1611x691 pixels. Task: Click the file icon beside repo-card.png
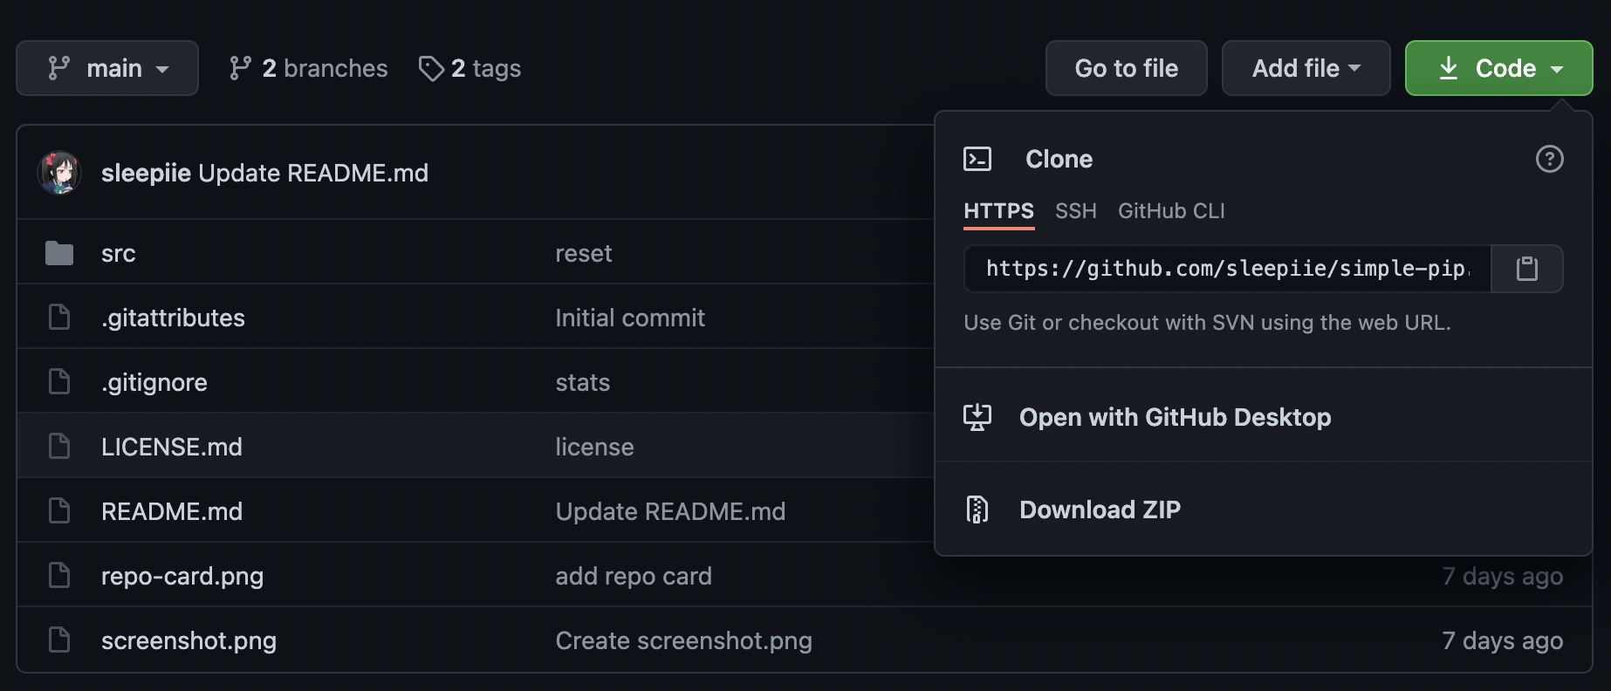59,576
